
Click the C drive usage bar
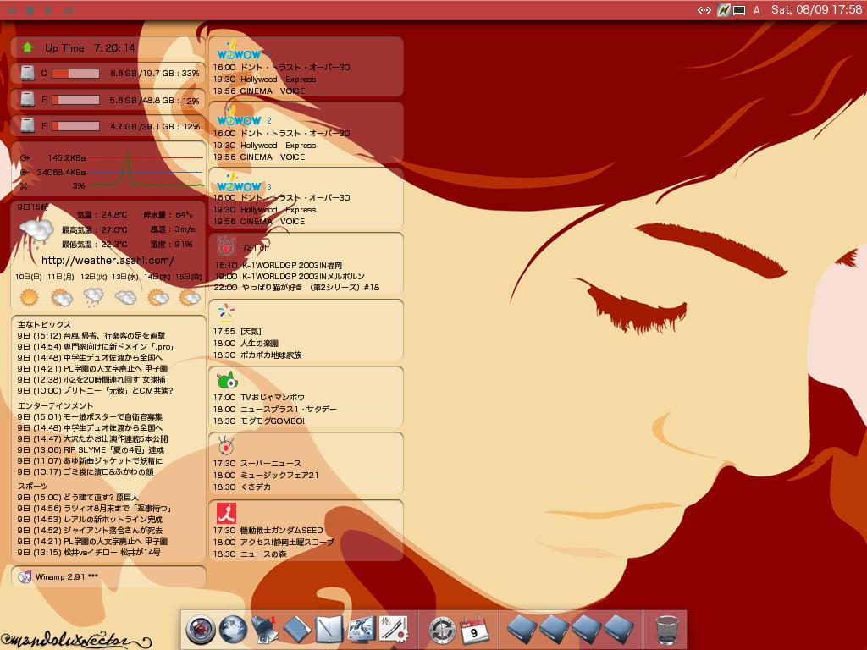tap(75, 74)
